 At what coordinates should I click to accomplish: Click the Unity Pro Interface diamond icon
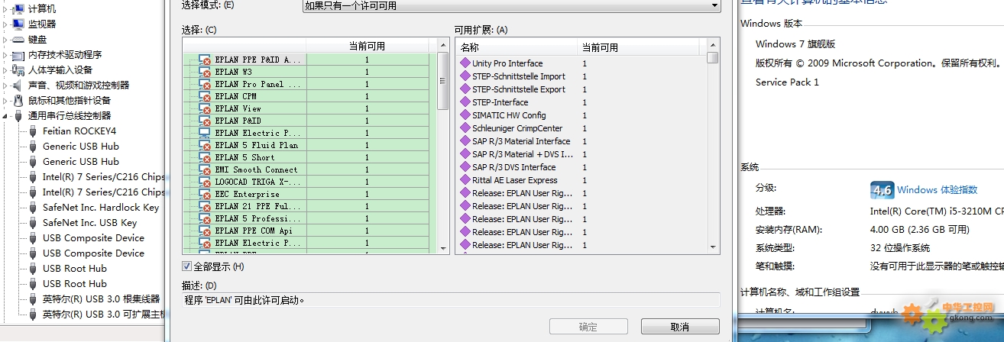464,63
